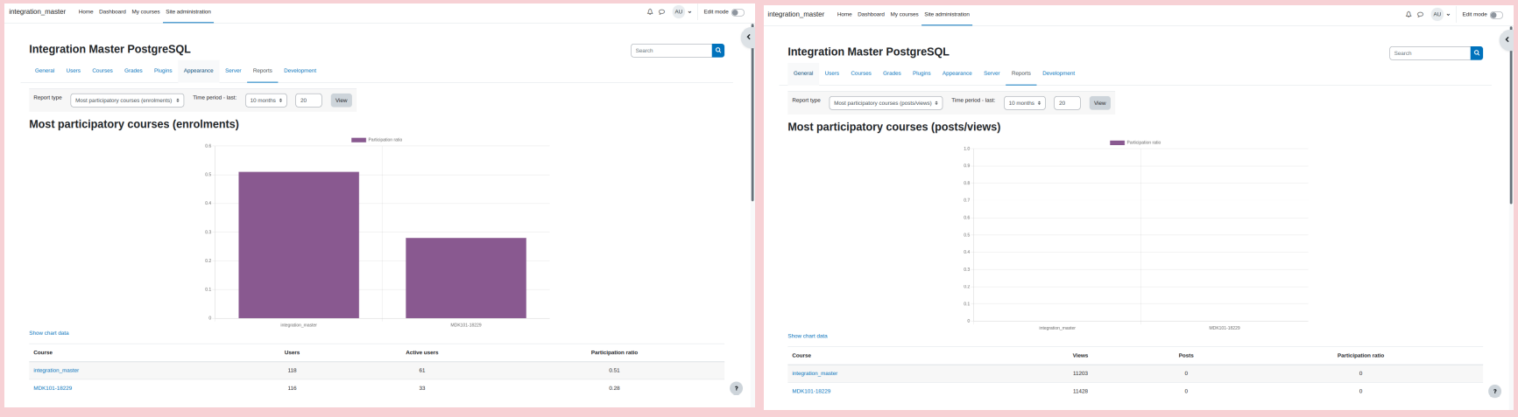This screenshot has width=1518, height=417.
Task: Go to Home in right window navbar
Action: click(x=844, y=15)
